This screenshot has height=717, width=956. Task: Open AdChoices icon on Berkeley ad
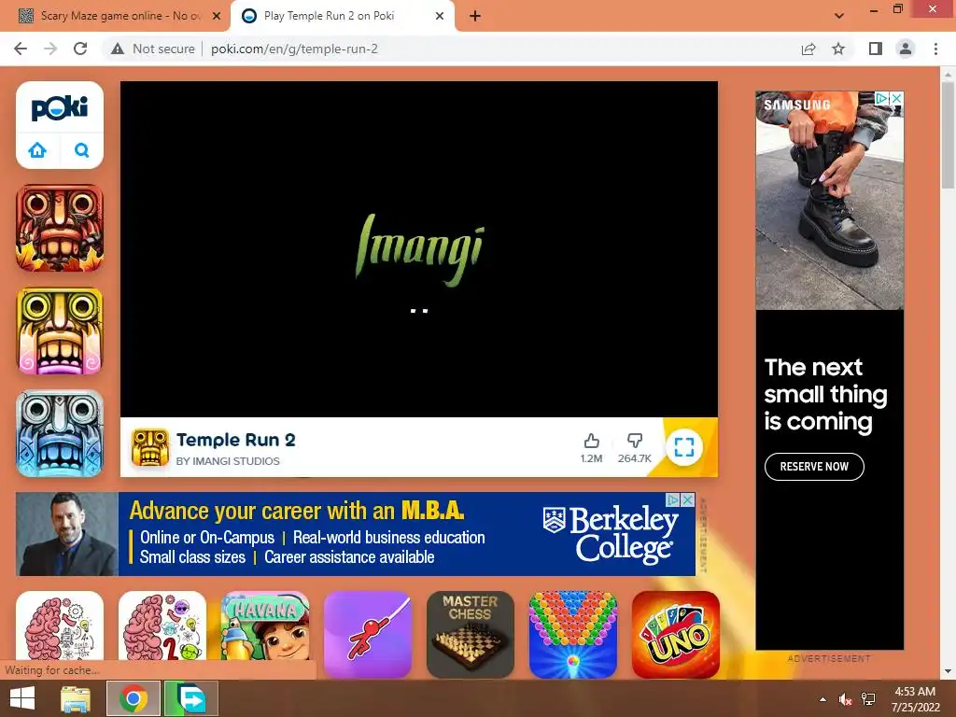pos(673,499)
